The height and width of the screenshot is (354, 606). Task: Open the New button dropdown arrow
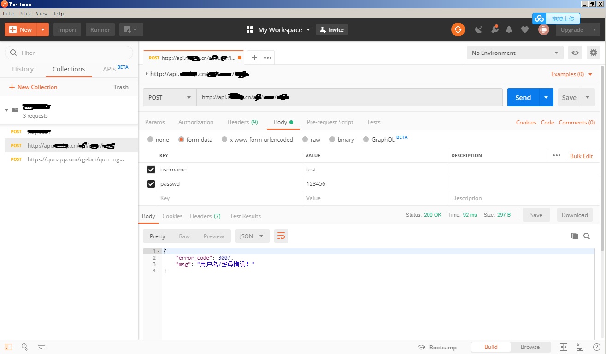click(42, 30)
